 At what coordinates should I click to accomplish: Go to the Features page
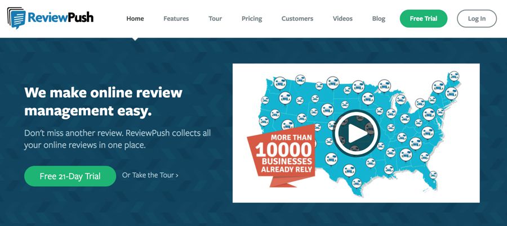point(176,19)
